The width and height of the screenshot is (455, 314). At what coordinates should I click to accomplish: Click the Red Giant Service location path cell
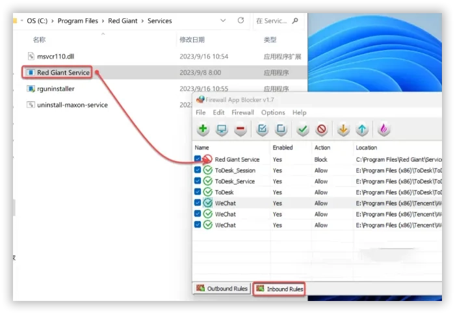[x=398, y=159]
